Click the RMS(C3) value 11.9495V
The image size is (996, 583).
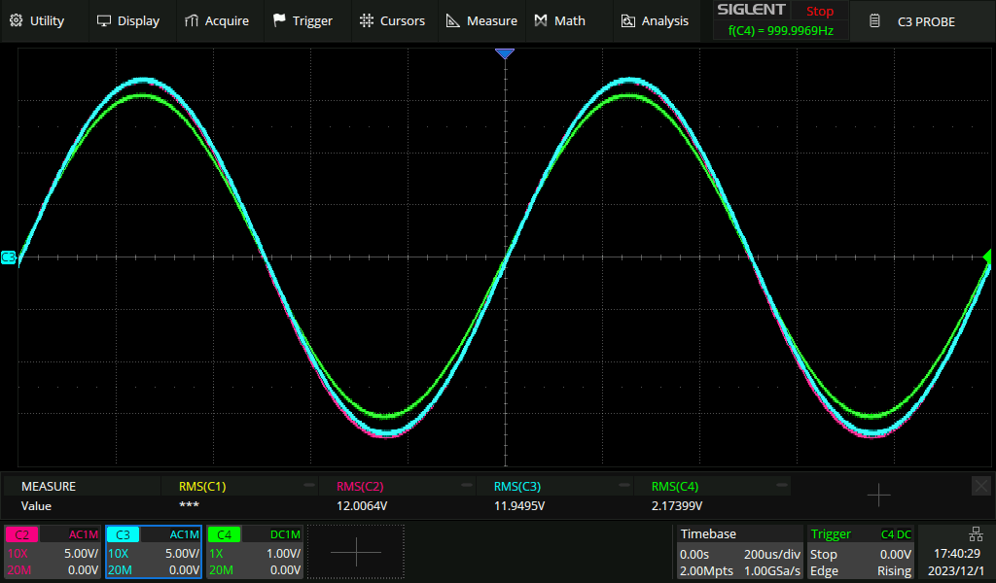tap(519, 506)
